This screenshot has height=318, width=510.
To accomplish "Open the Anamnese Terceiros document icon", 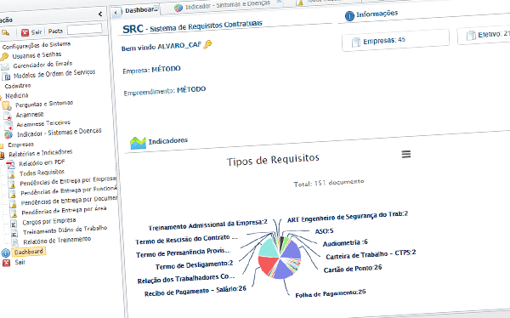I will point(8,125).
